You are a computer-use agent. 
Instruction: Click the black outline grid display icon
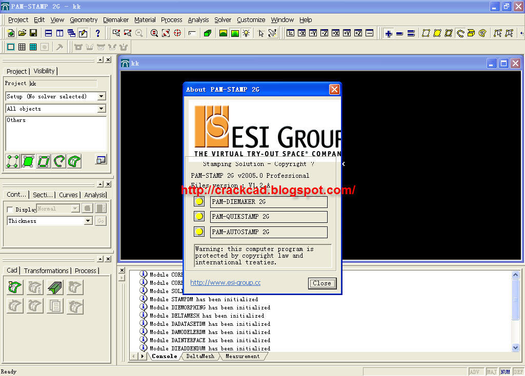22,47
